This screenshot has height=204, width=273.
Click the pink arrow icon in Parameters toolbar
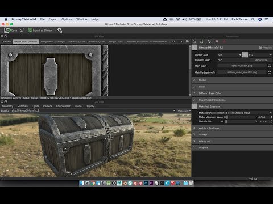point(217,41)
